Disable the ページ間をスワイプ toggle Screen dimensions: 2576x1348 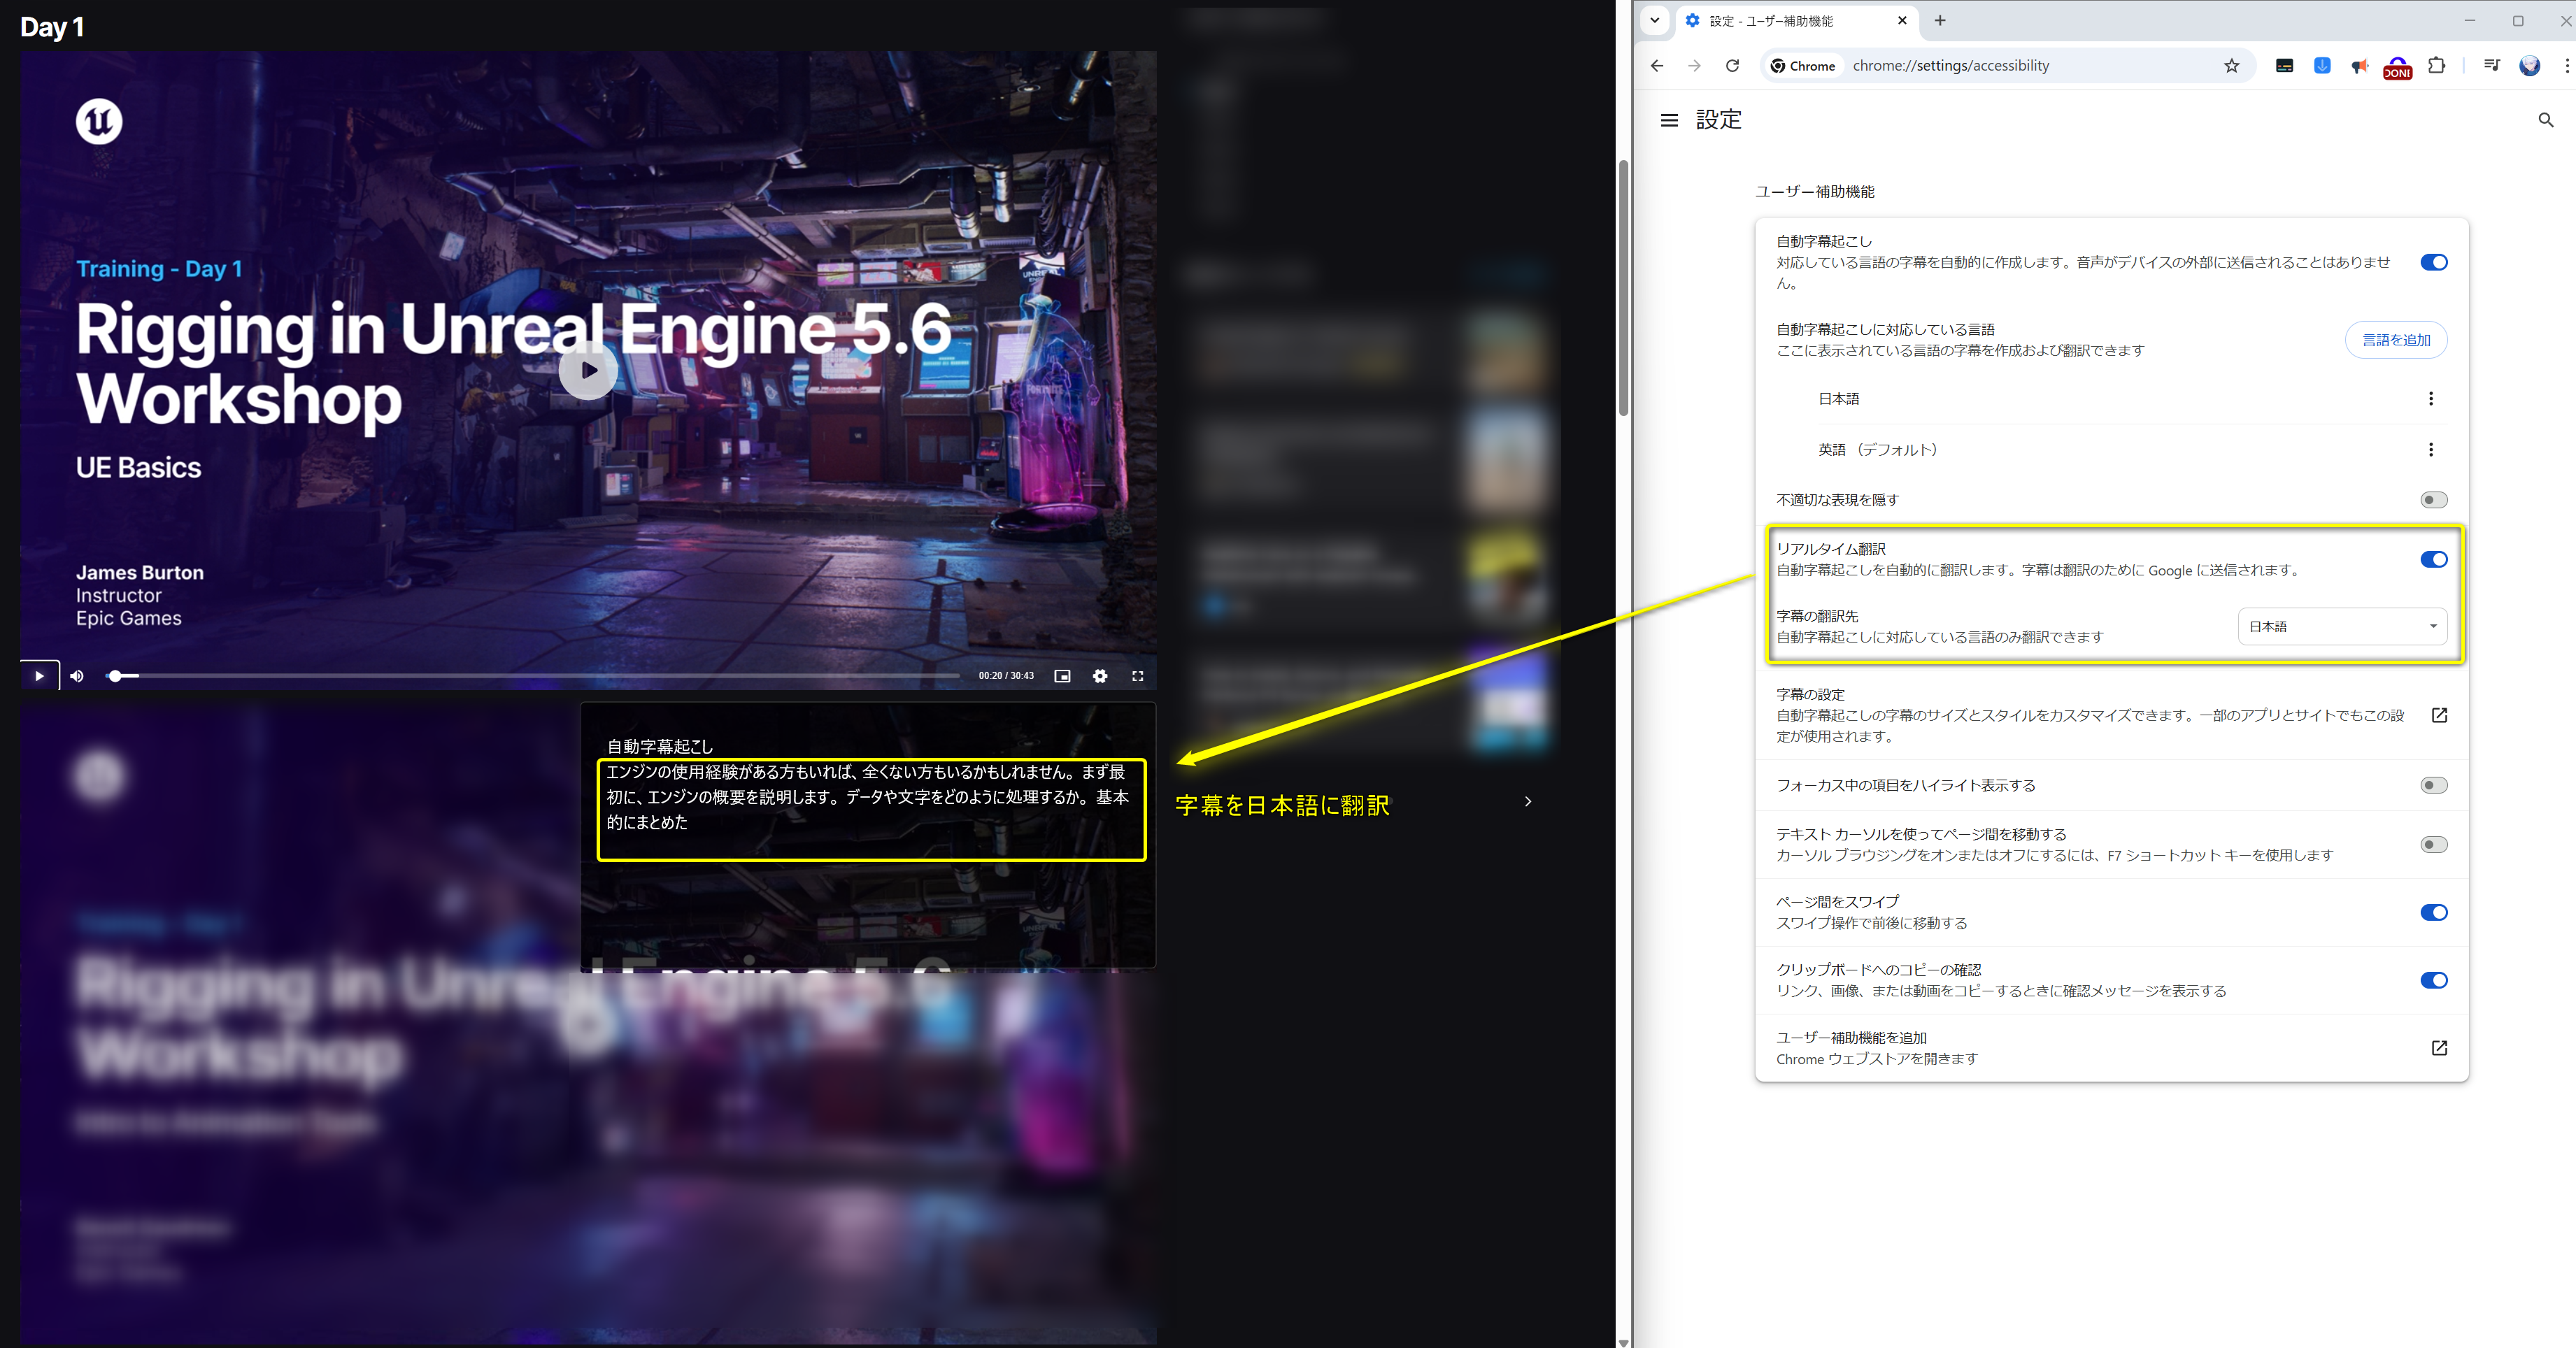(2433, 911)
